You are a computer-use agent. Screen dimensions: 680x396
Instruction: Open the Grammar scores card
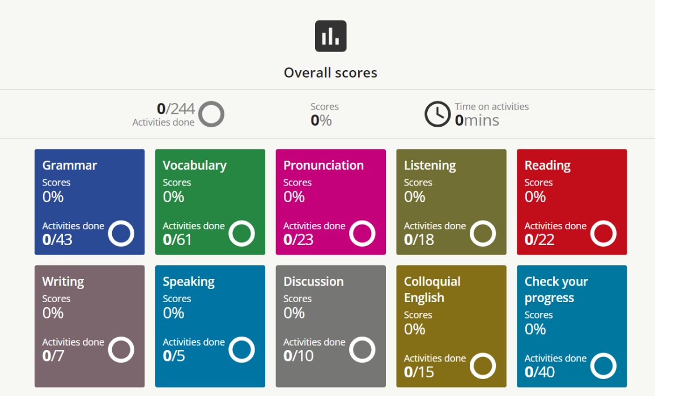tap(90, 202)
